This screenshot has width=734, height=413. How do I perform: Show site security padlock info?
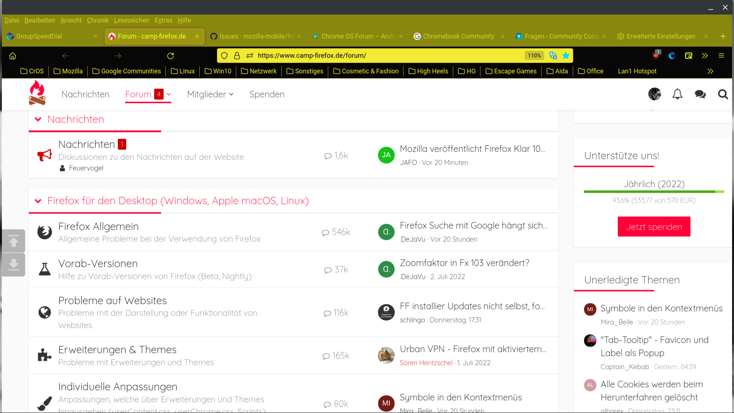pyautogui.click(x=237, y=56)
